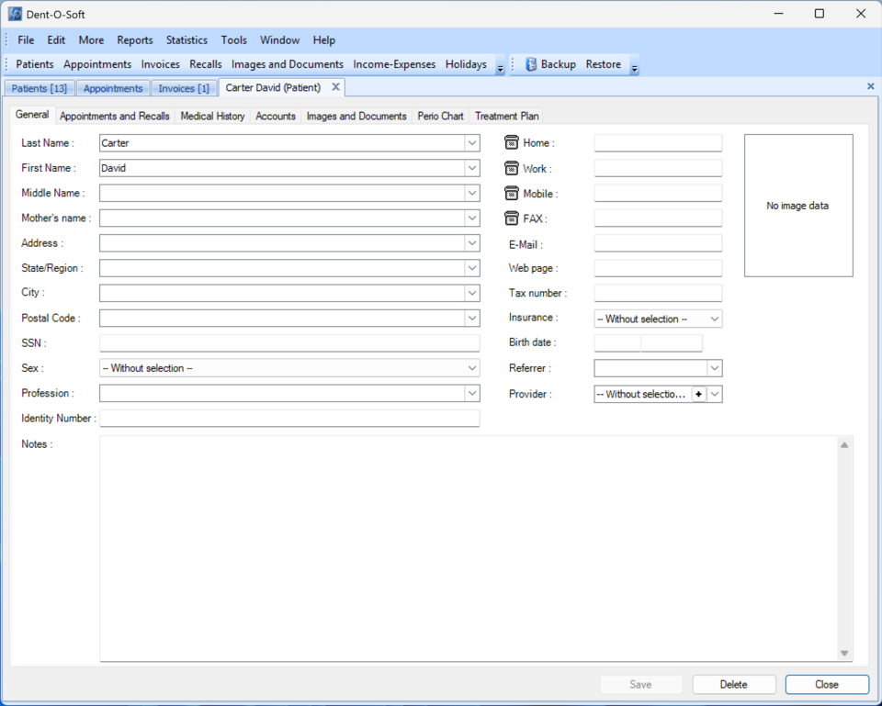Switch to the Medical History tab
882x706 pixels.
212,117
